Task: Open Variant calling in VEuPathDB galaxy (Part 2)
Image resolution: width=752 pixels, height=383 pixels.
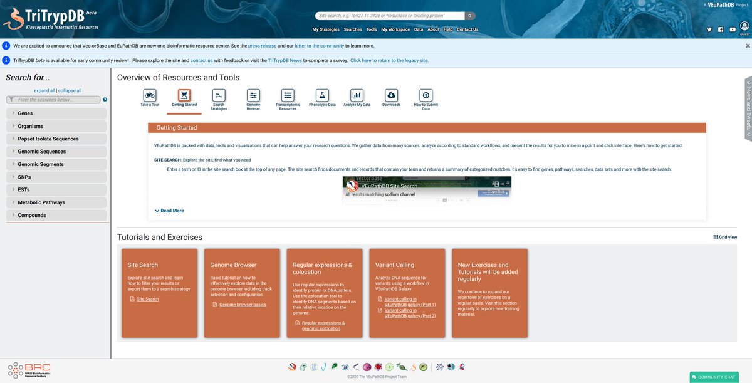Action: point(410,313)
